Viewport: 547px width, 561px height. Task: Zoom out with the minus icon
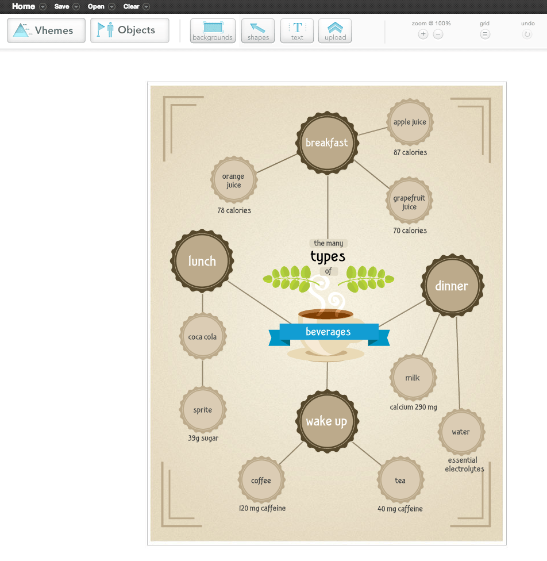coord(438,34)
